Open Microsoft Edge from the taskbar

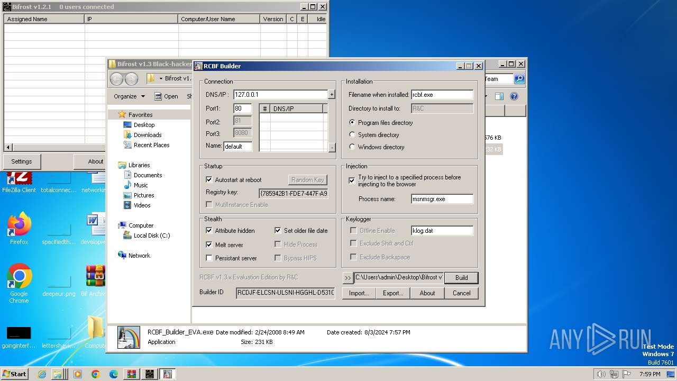pos(113,374)
